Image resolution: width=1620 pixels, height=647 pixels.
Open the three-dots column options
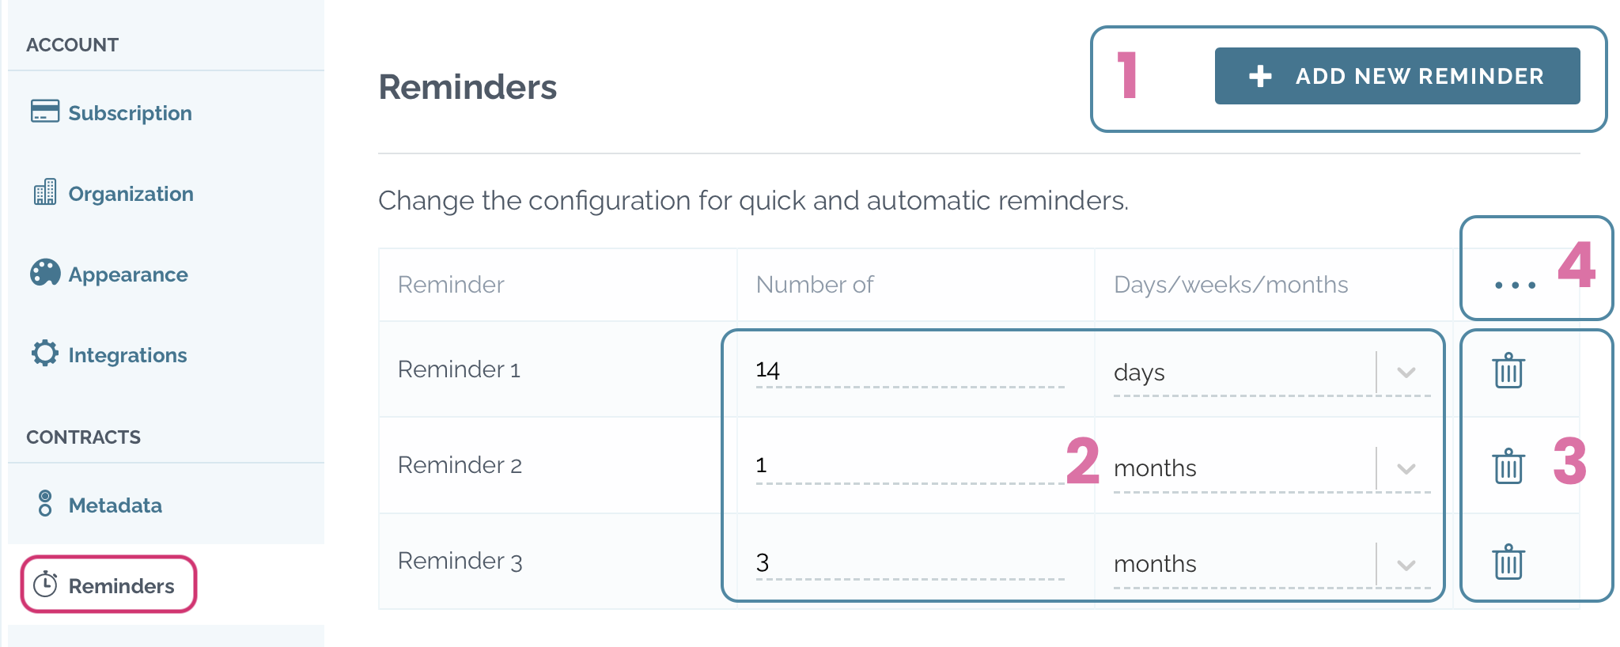pyautogui.click(x=1515, y=286)
